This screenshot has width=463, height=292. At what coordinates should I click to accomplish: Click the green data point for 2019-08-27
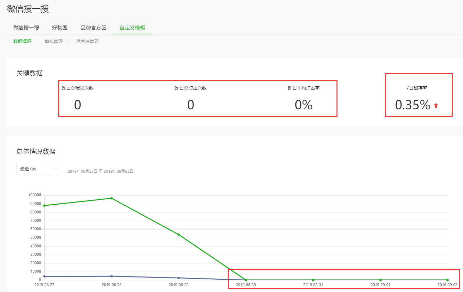click(x=44, y=206)
